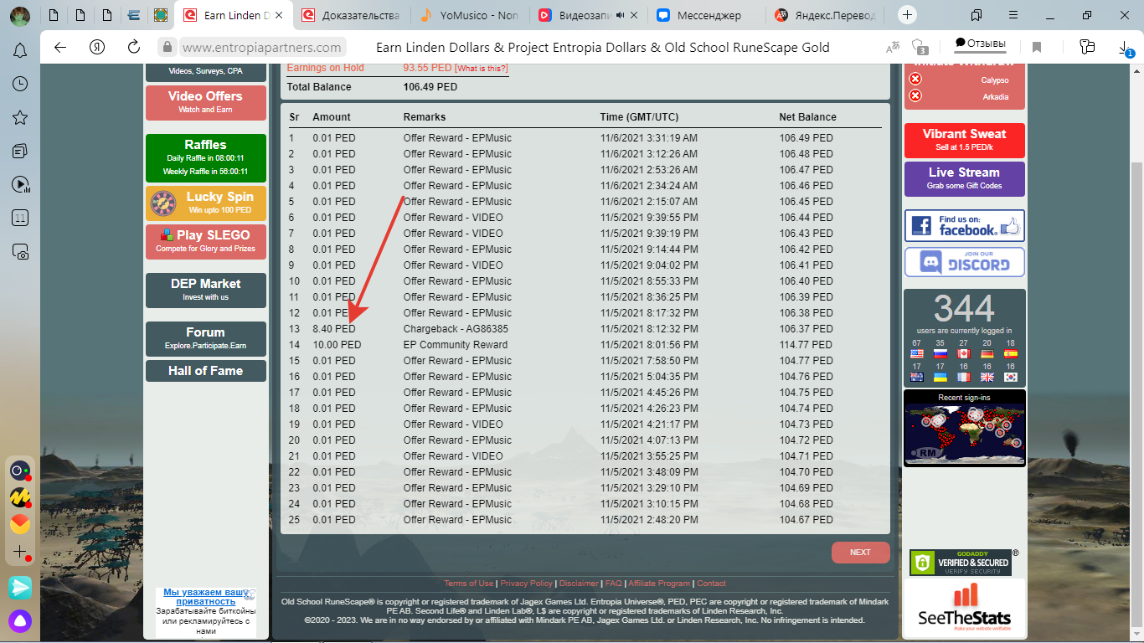Open the Отзывы reviews button

coord(980,44)
